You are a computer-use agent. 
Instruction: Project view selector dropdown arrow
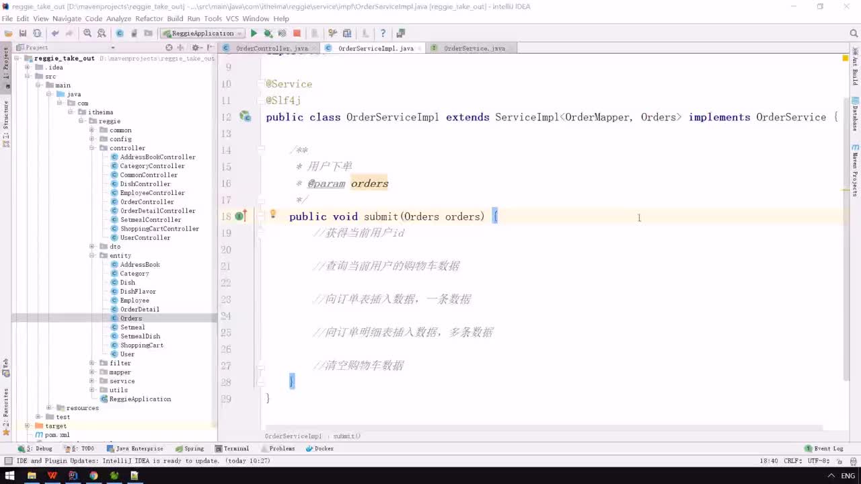(x=113, y=48)
